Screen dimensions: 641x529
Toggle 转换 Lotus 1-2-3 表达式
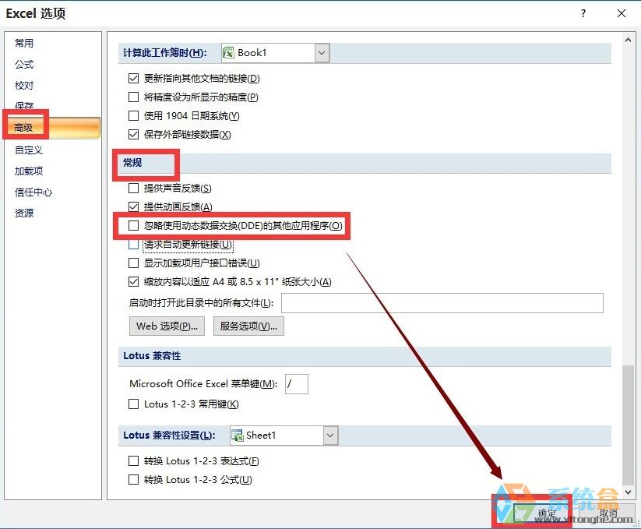133,461
